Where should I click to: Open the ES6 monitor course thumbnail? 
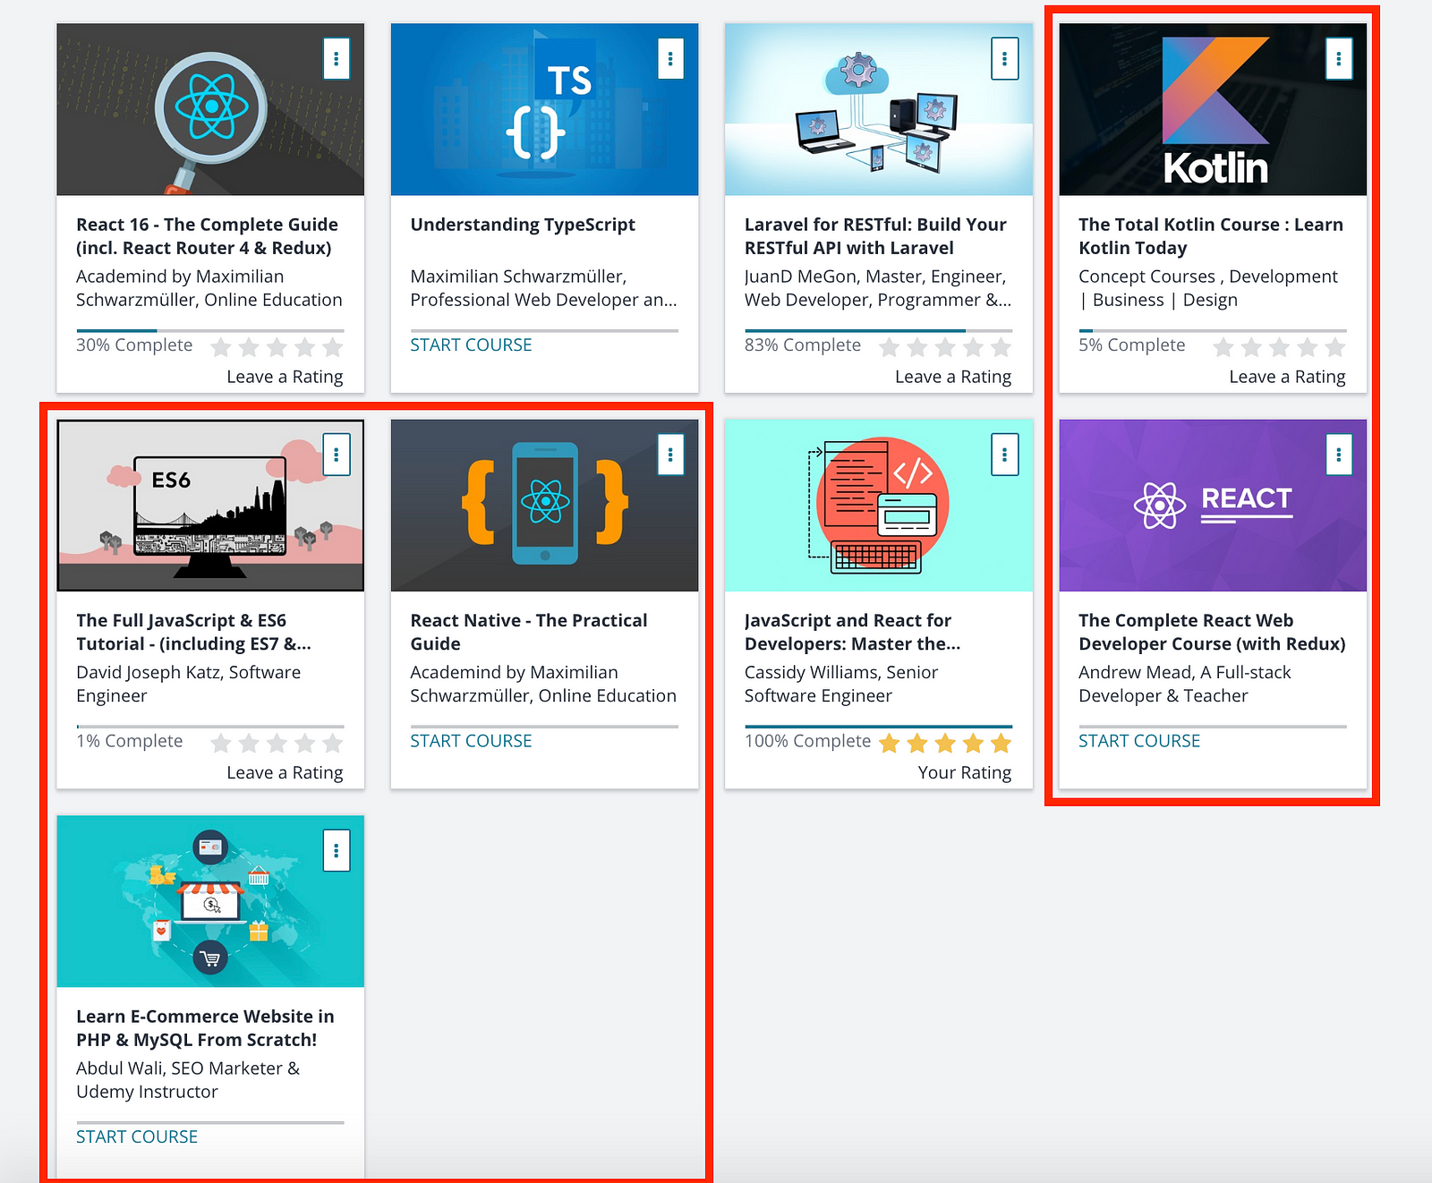click(210, 506)
